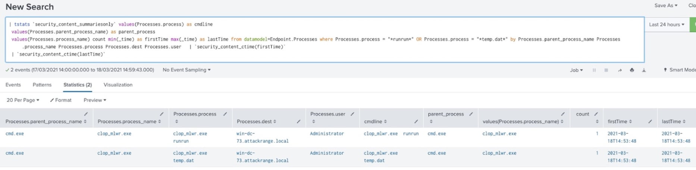Switch to the Visualization tab
This screenshot has height=170, width=696.
(118, 85)
